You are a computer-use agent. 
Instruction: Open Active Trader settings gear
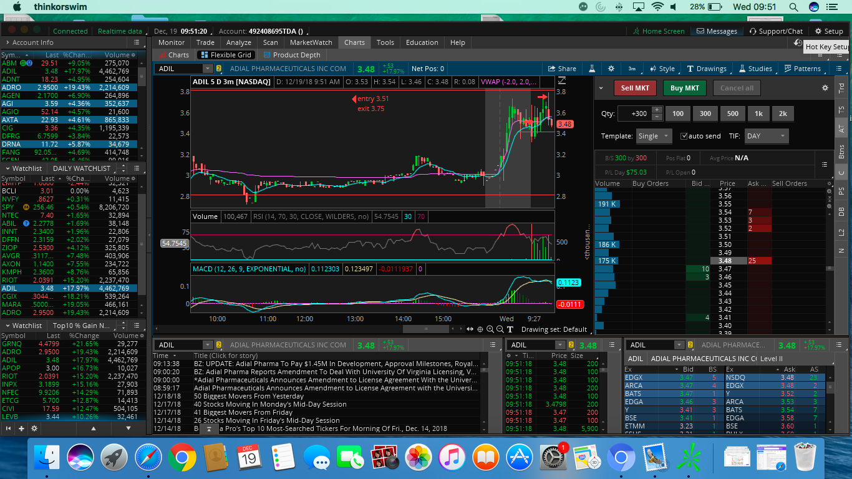click(x=825, y=88)
